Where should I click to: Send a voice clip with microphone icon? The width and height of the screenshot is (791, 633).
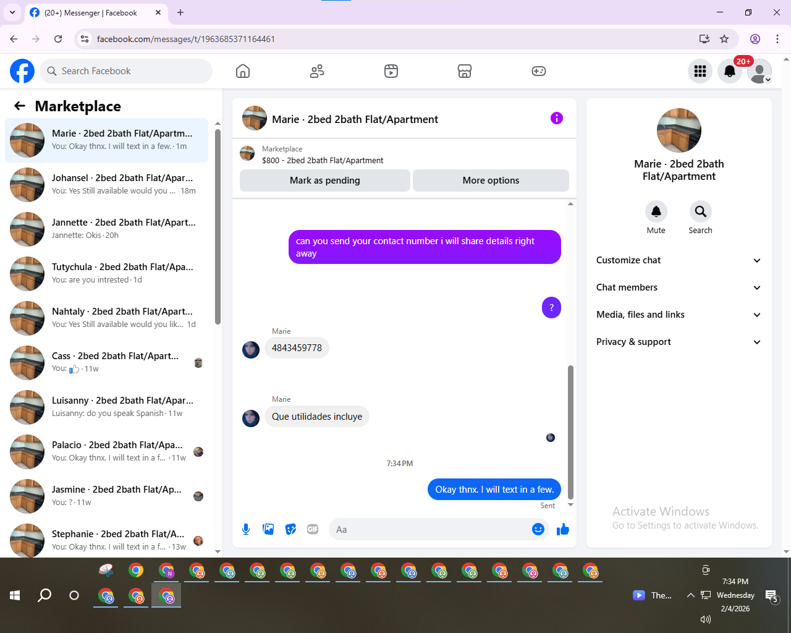click(246, 529)
